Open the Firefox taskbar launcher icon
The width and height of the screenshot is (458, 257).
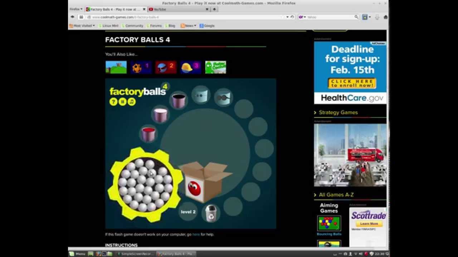click(x=99, y=254)
